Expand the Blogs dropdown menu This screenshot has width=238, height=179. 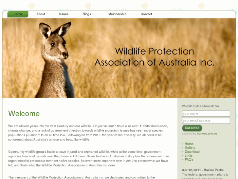coord(88,14)
